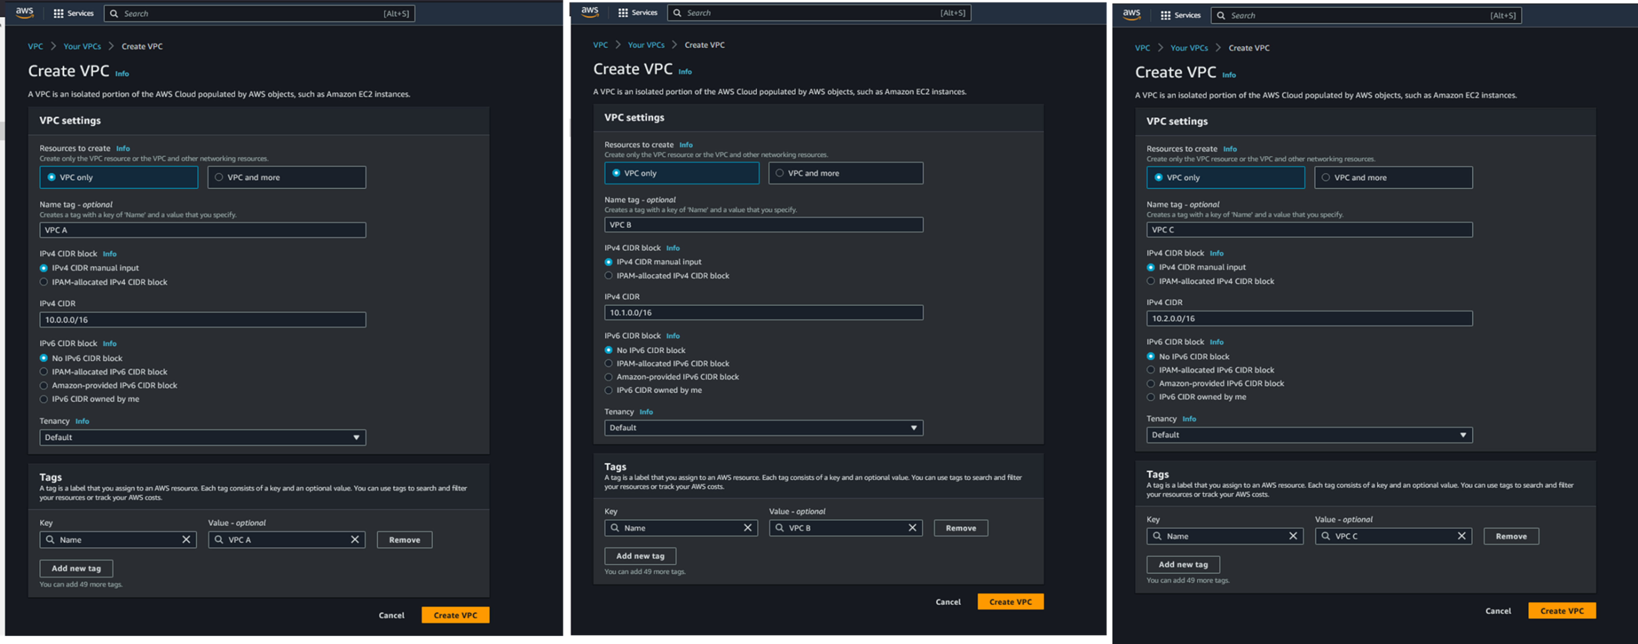The width and height of the screenshot is (1638, 644).
Task: Clear the VPC A tag value with X
Action: [355, 540]
